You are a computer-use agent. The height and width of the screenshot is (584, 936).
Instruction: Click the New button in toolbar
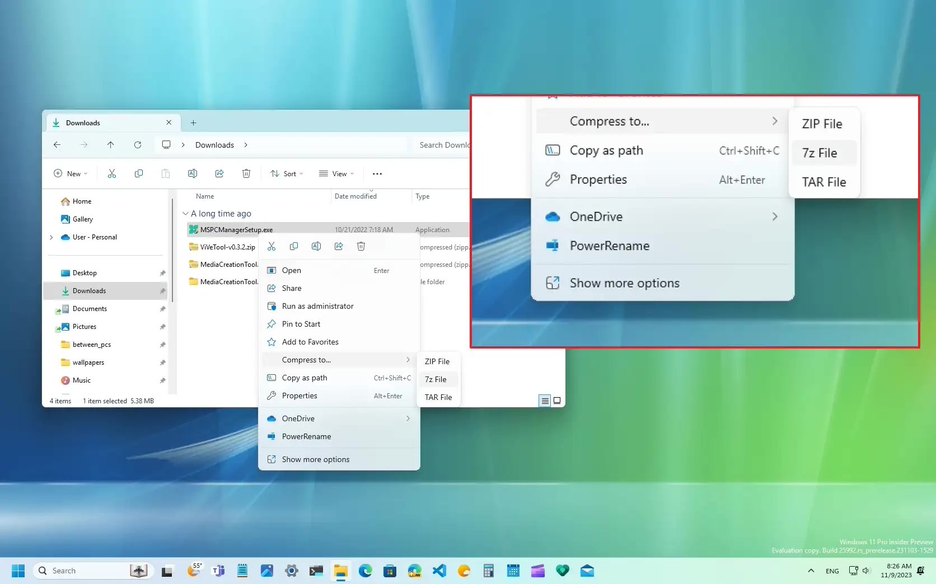pos(71,174)
